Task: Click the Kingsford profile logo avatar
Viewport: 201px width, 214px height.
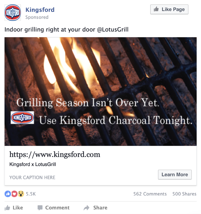Action: tap(13, 13)
